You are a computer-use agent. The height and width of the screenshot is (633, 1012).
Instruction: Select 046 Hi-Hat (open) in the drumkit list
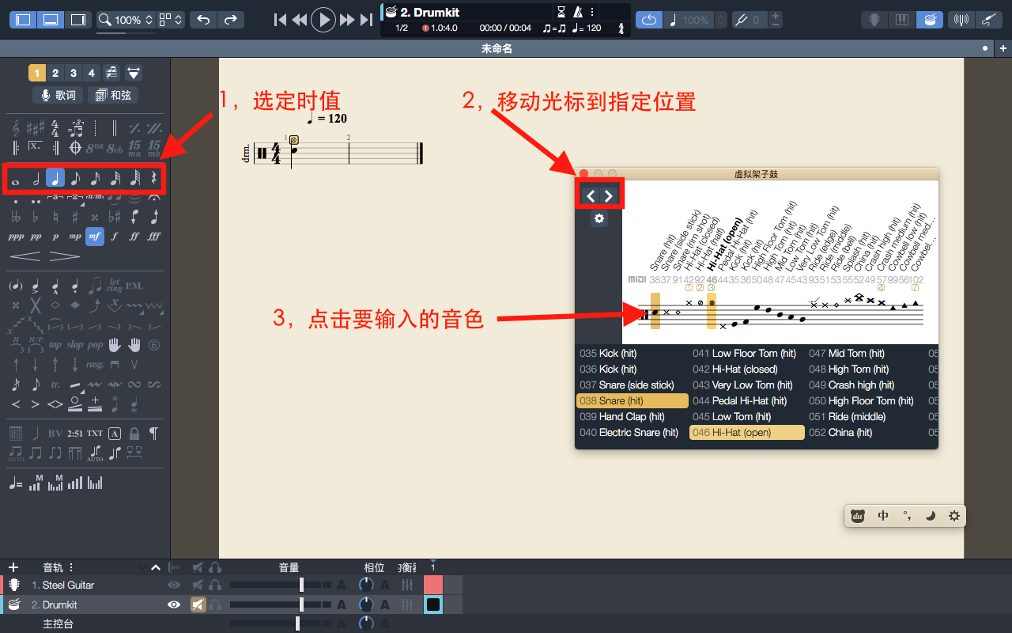(746, 432)
